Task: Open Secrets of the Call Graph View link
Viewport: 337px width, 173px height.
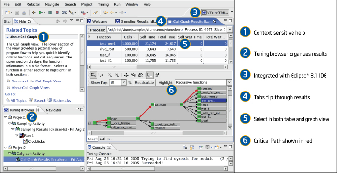Action: (36, 81)
